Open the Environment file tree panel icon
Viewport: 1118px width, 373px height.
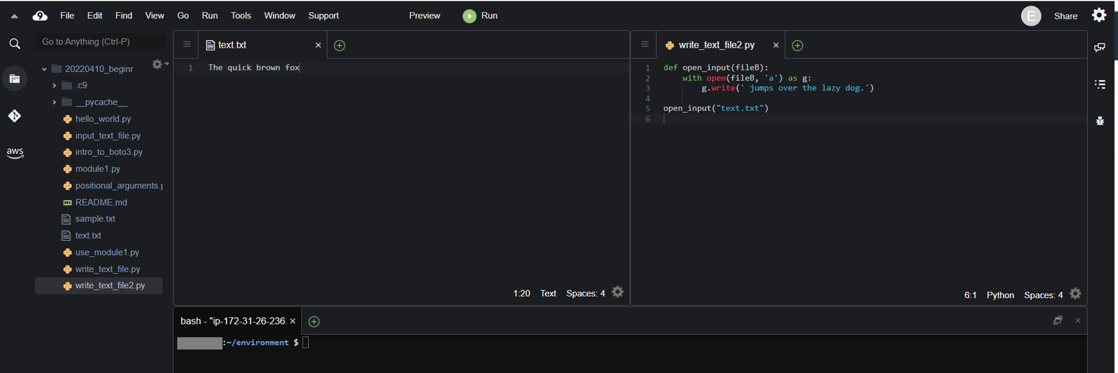[15, 79]
